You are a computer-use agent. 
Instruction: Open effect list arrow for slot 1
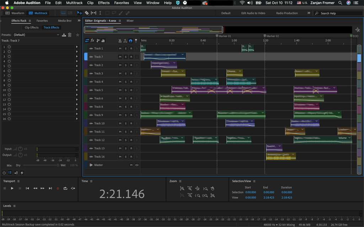77,47
